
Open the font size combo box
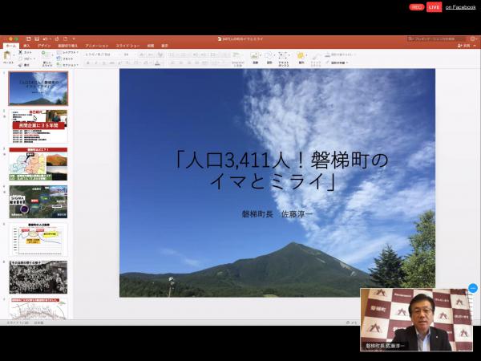pos(129,55)
